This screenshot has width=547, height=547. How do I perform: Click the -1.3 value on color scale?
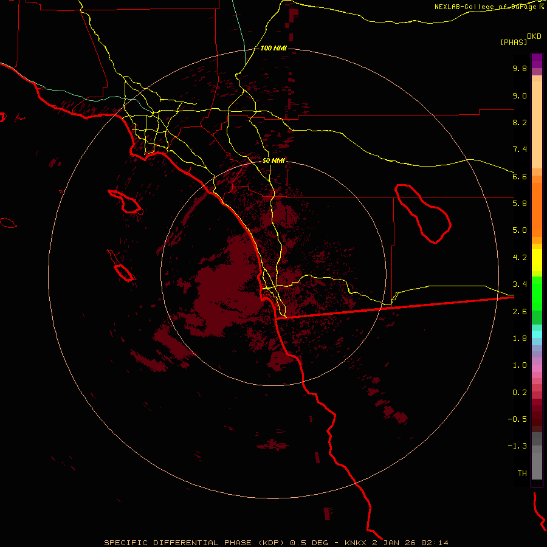coord(517,446)
